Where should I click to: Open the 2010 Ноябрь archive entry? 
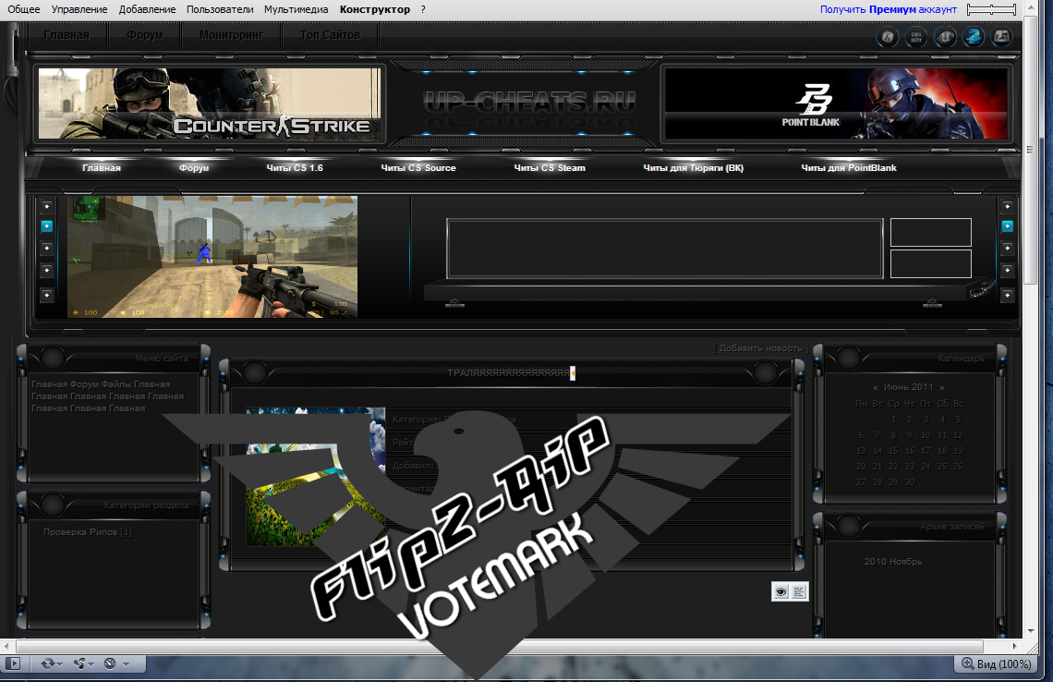893,561
